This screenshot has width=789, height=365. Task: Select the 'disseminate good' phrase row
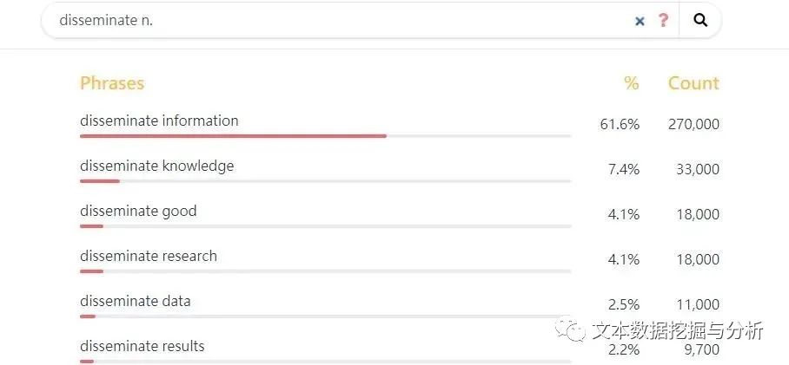pos(138,211)
